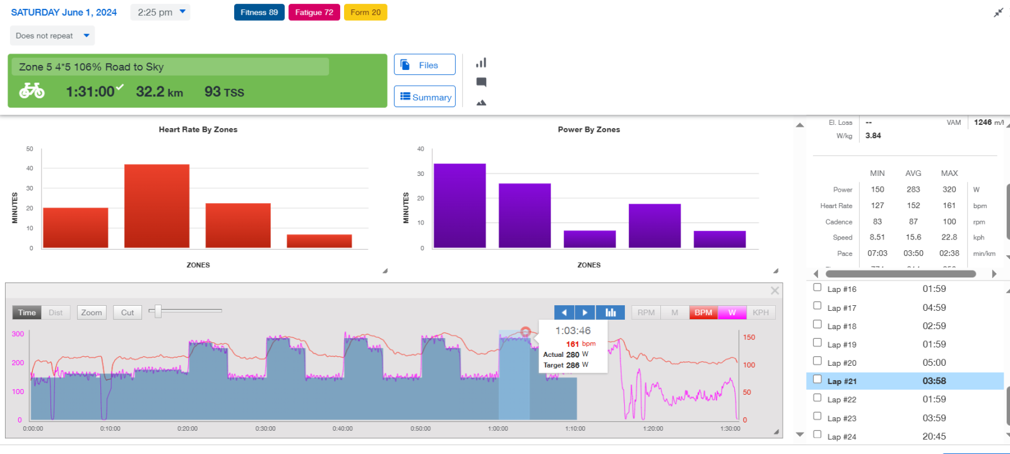Expand the Power By Zones chart corner
This screenshot has height=454, width=1010.
point(776,271)
